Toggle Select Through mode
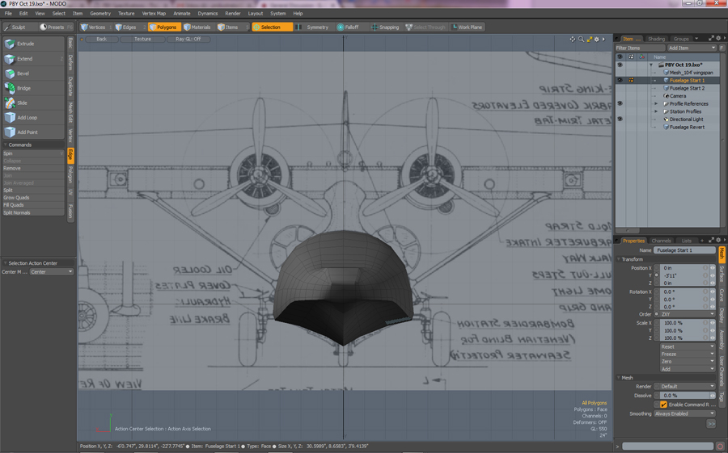728x453 pixels. [x=425, y=27]
